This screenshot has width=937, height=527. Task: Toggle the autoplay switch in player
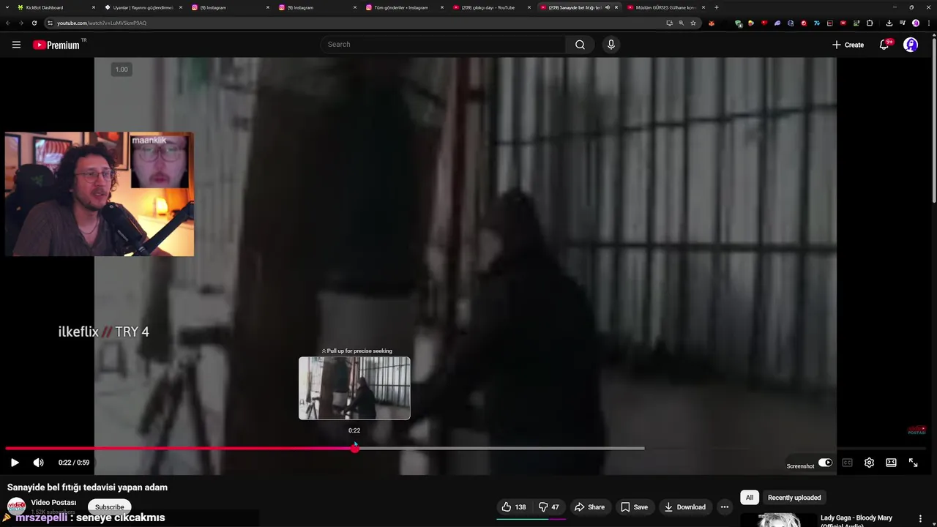(x=825, y=463)
